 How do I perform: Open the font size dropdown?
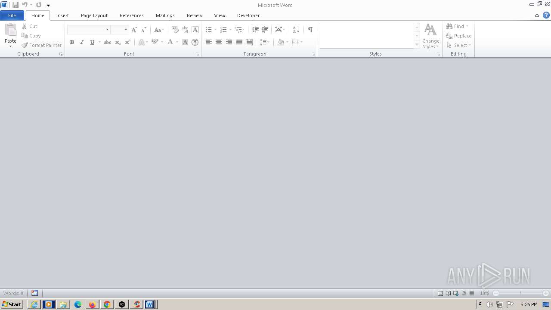(x=126, y=30)
